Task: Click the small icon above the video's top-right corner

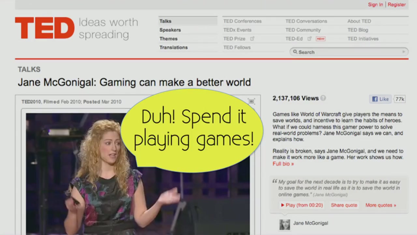Action: [251, 101]
